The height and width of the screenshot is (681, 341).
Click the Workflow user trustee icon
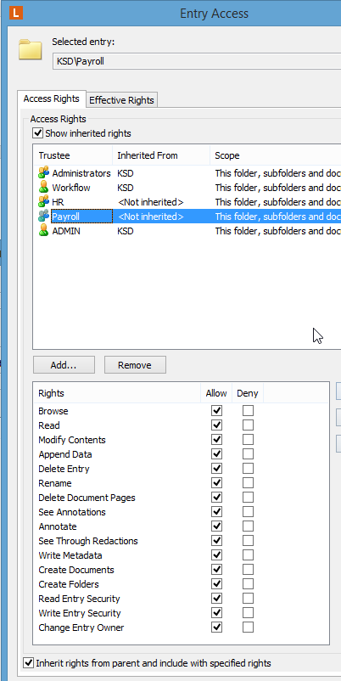43,188
